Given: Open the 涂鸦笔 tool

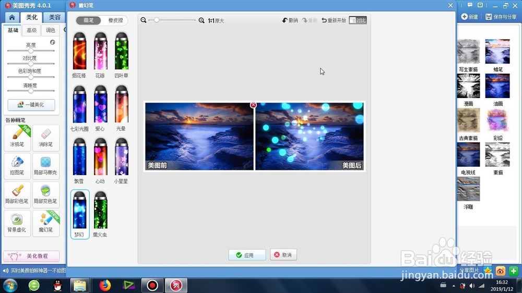Looking at the screenshot, I should pos(17,137).
